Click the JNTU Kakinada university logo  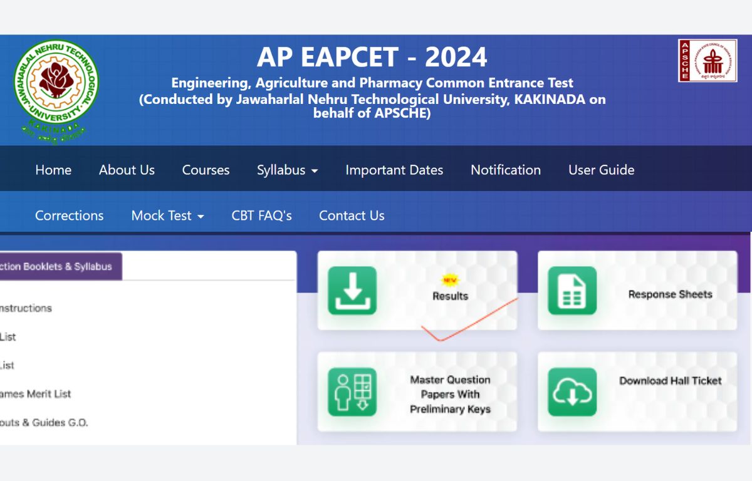point(56,91)
